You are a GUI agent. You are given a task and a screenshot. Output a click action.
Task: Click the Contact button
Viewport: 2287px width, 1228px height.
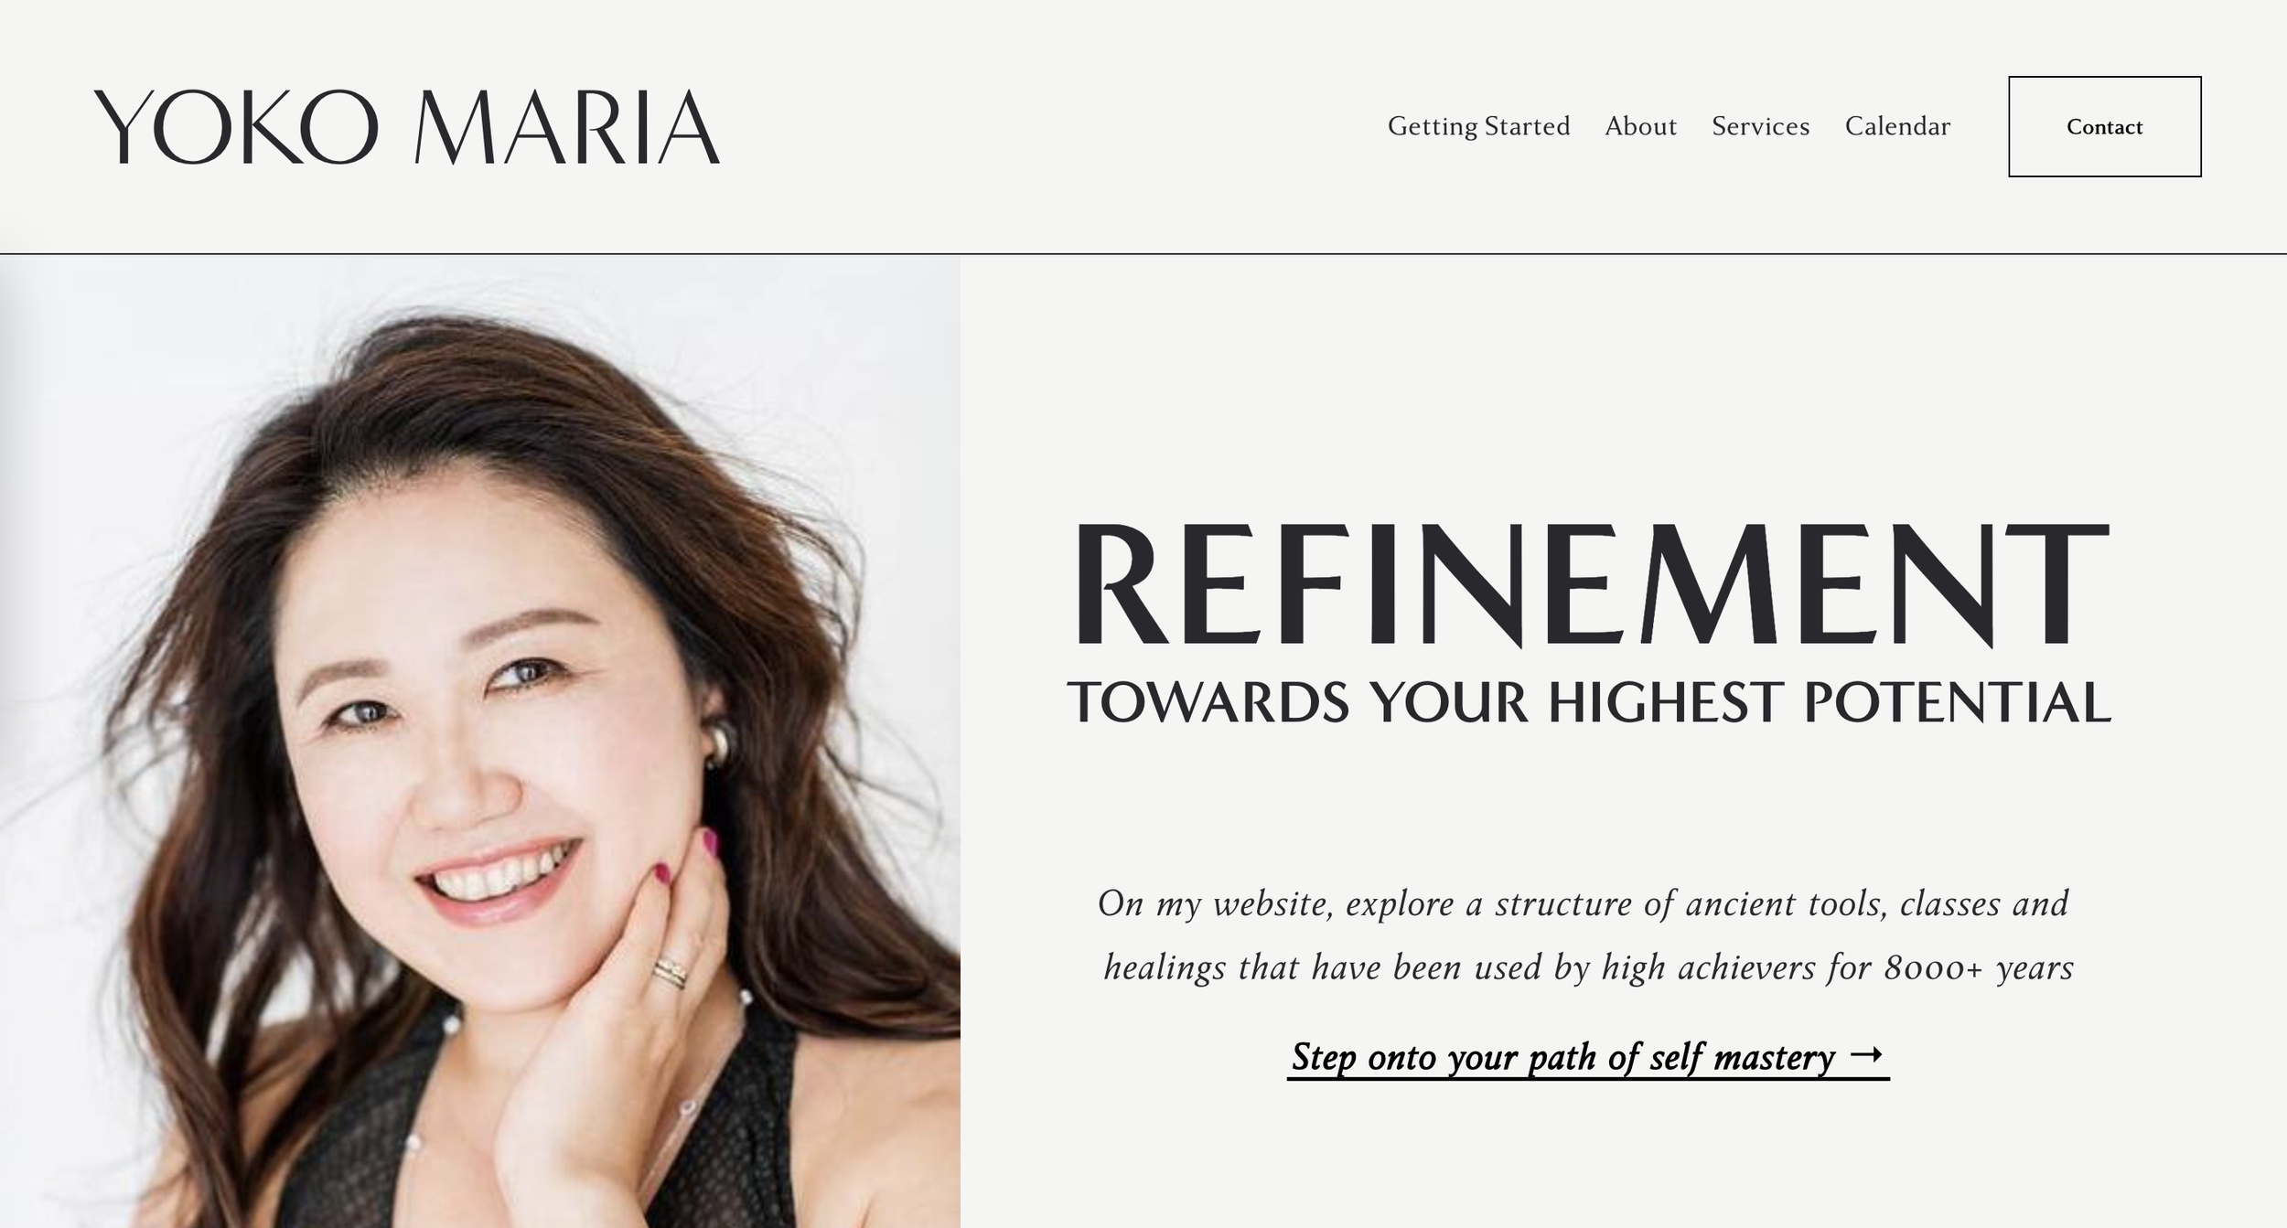tap(2104, 126)
